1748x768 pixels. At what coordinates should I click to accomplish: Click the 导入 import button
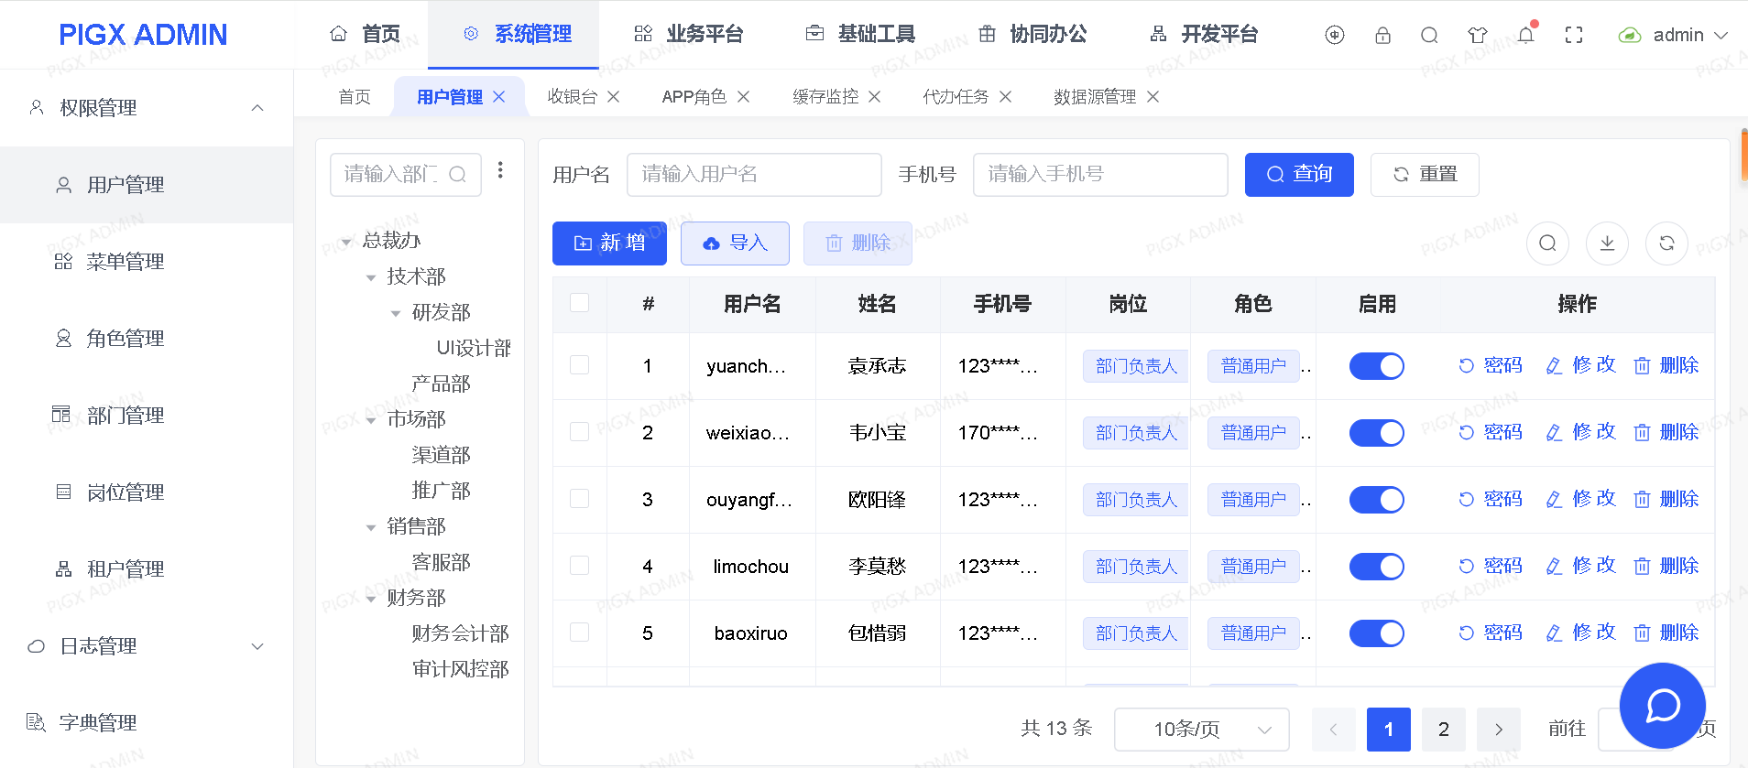point(735,243)
